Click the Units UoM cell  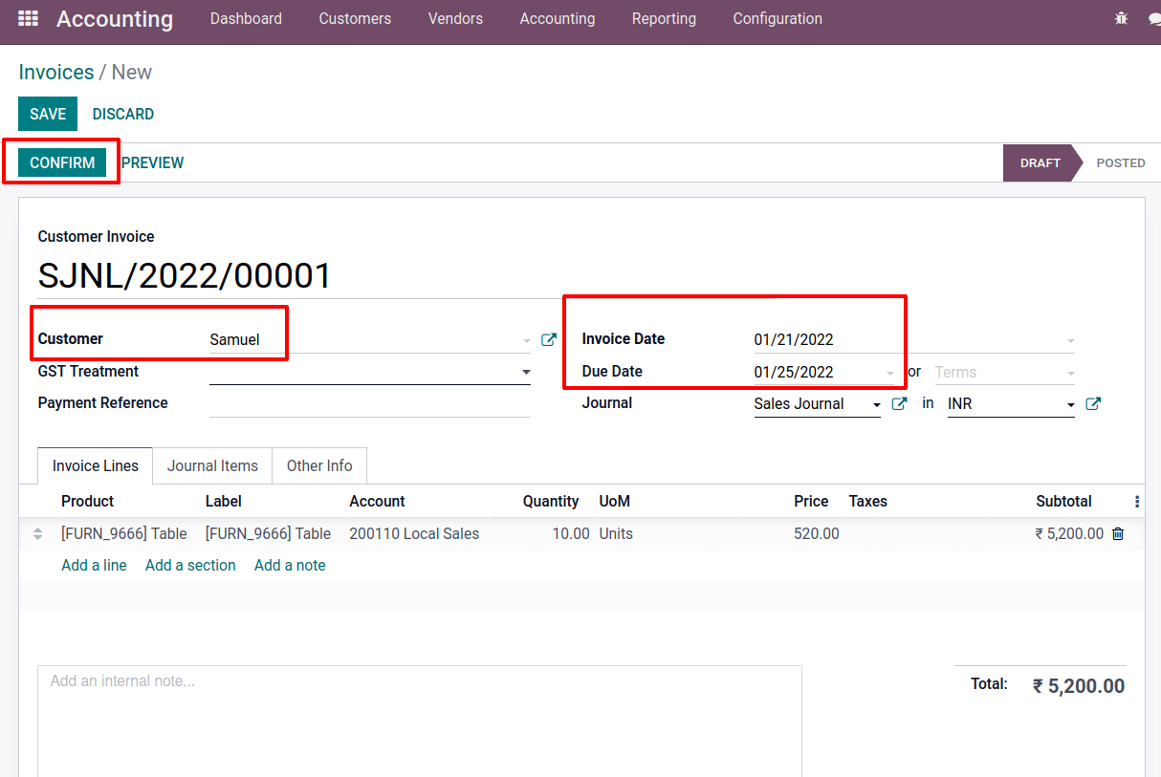616,534
